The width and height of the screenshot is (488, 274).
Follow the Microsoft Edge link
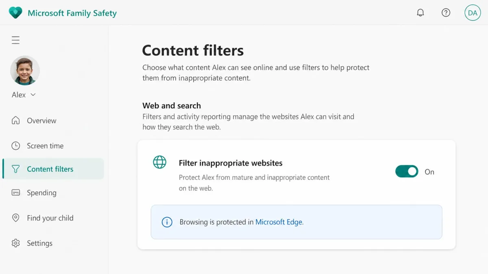(279, 222)
